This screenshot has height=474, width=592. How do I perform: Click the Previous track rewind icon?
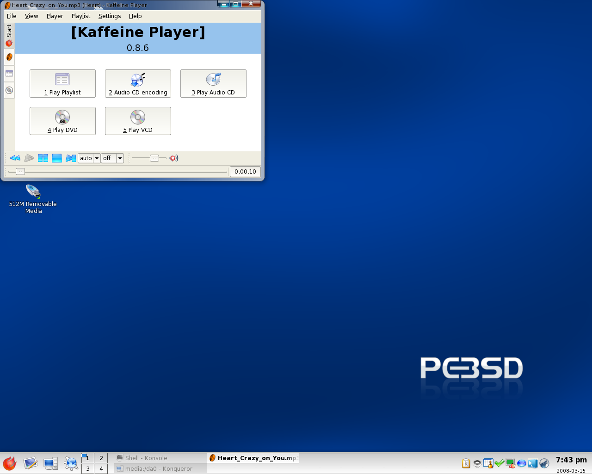15,158
